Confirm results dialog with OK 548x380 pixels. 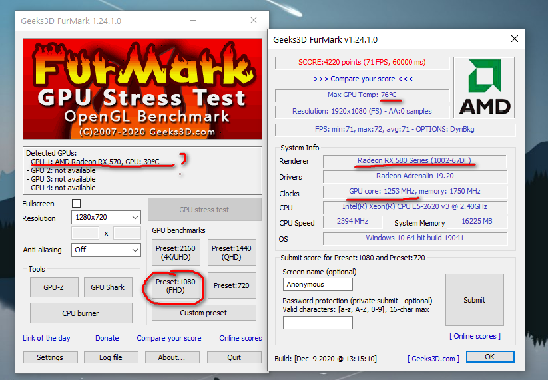[x=490, y=357]
